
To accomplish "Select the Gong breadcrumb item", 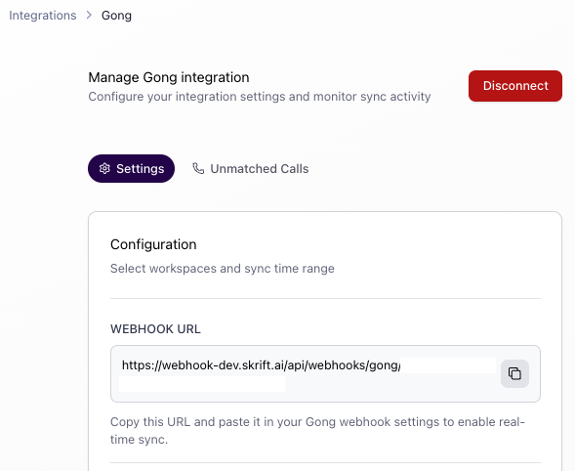I will [x=116, y=16].
